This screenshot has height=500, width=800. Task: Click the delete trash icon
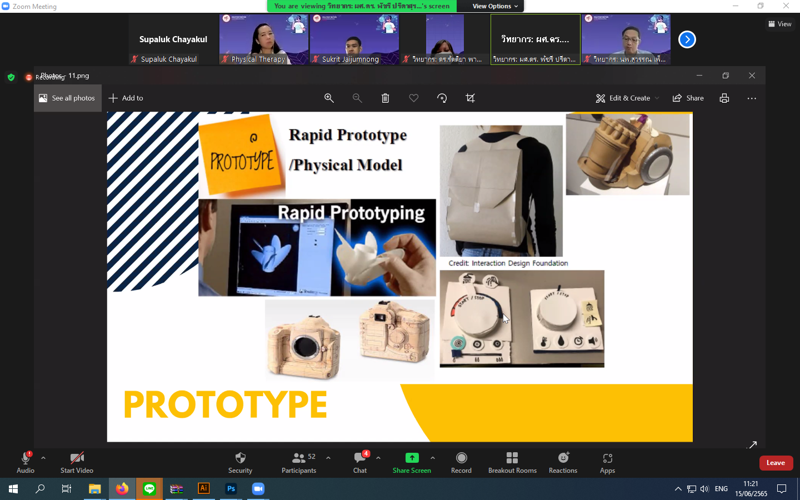point(385,98)
